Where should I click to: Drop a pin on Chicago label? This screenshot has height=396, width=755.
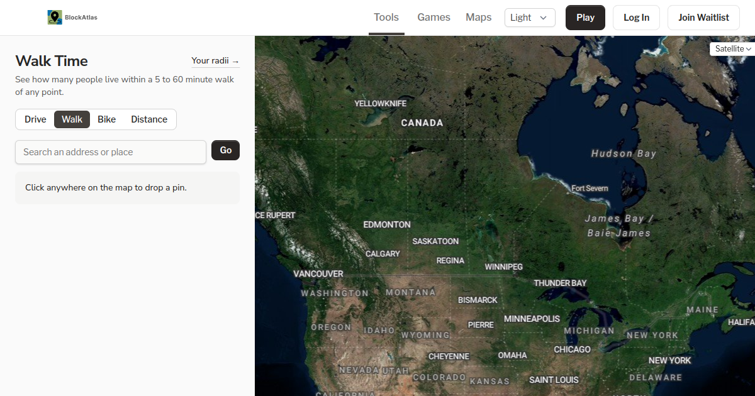tap(572, 349)
